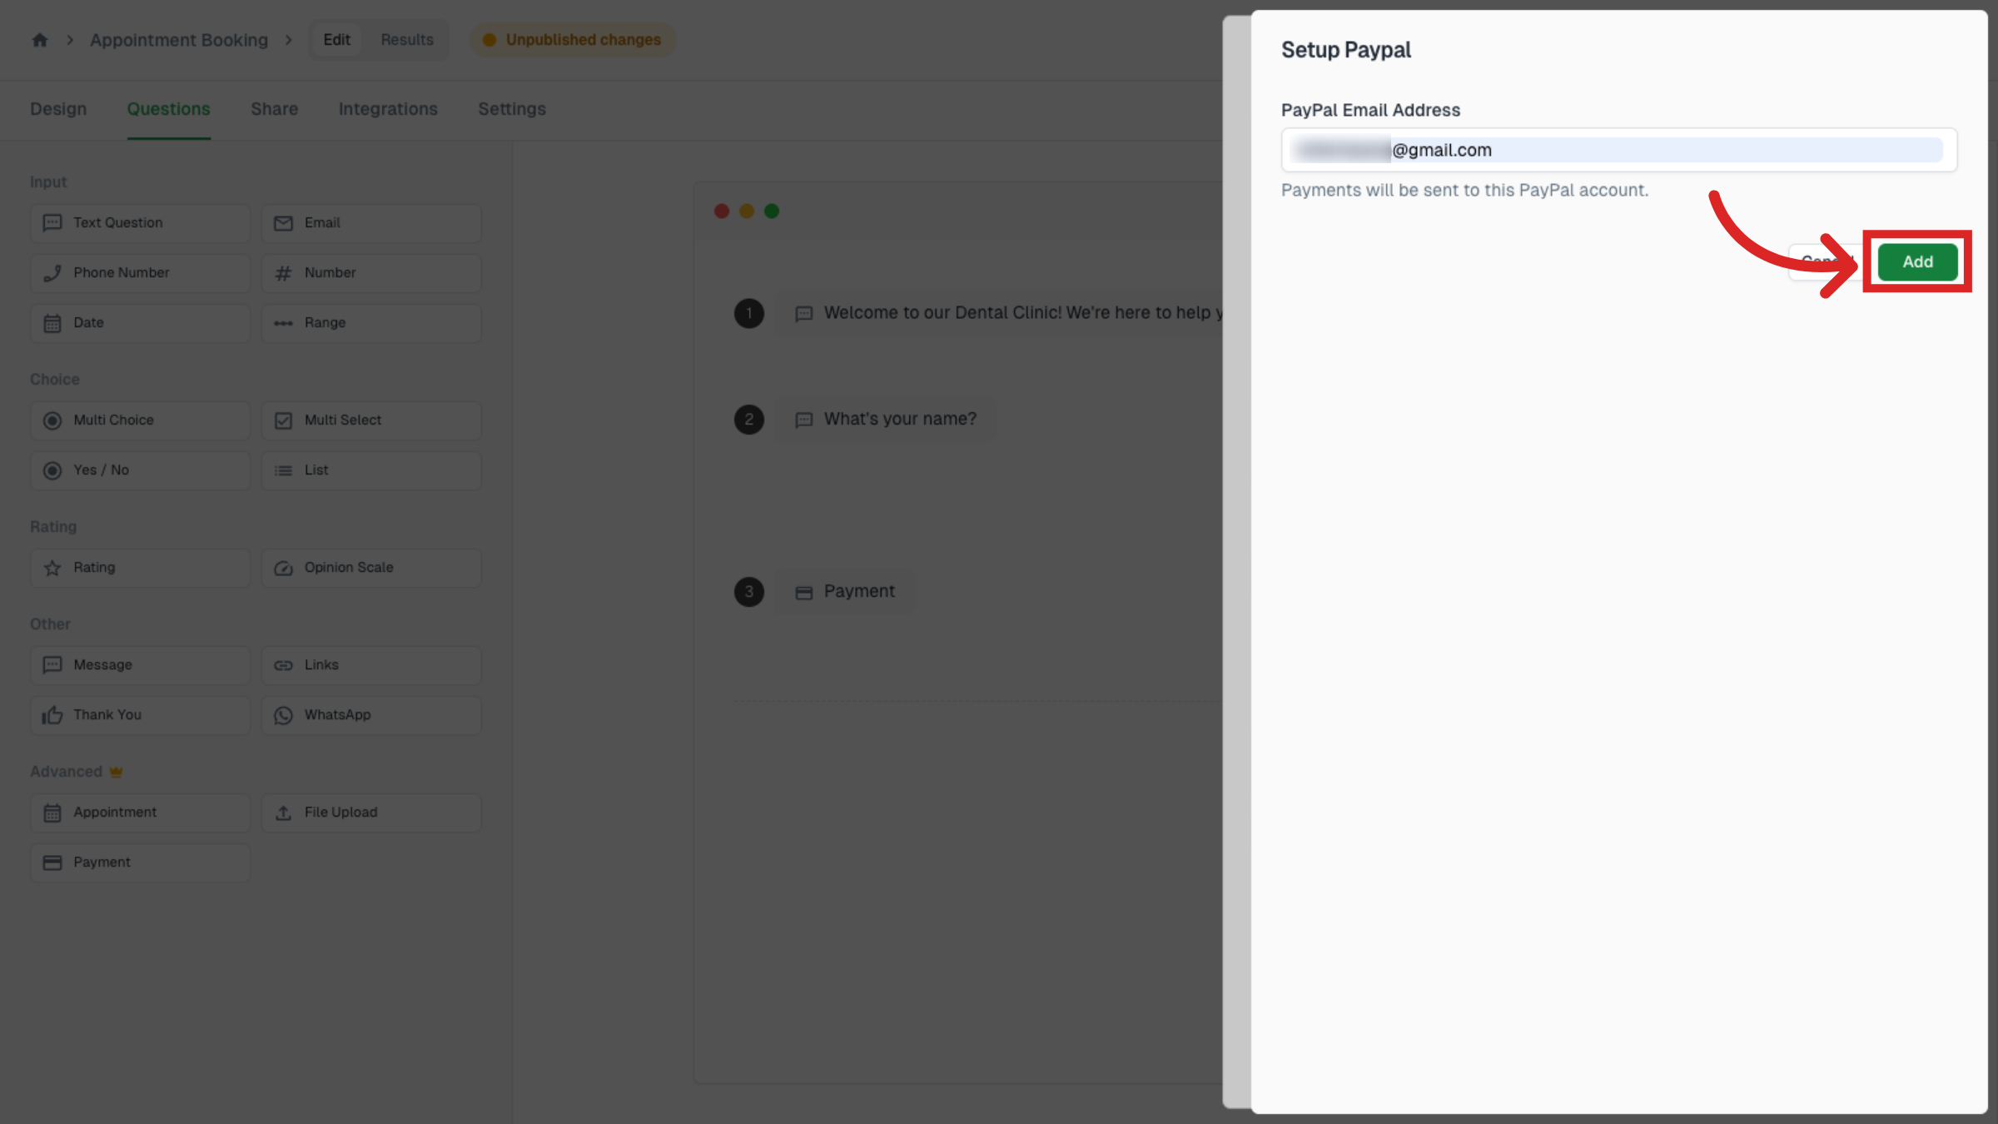This screenshot has width=1998, height=1124.
Task: Add an Opinion Scale element
Action: click(x=371, y=568)
